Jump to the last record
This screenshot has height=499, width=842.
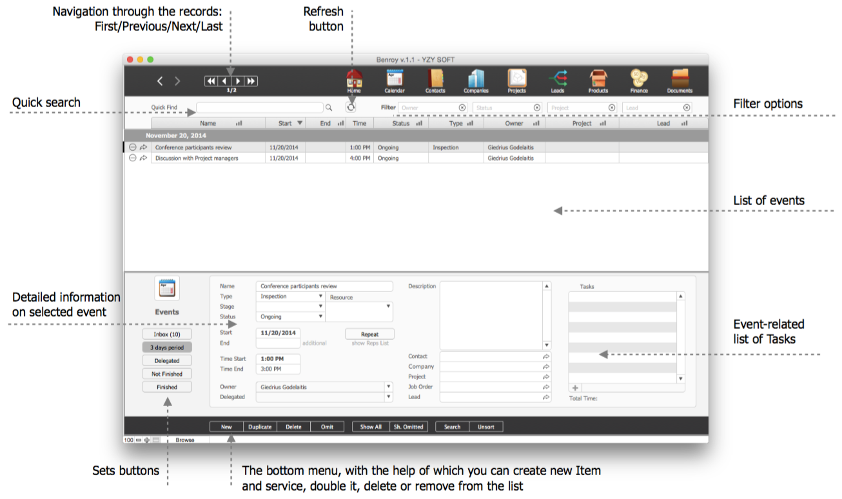click(x=251, y=81)
